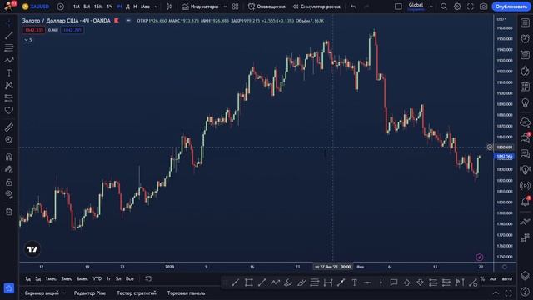This screenshot has width=533, height=300.
Task: Switch to the 5М timeframe
Action: (87, 7)
